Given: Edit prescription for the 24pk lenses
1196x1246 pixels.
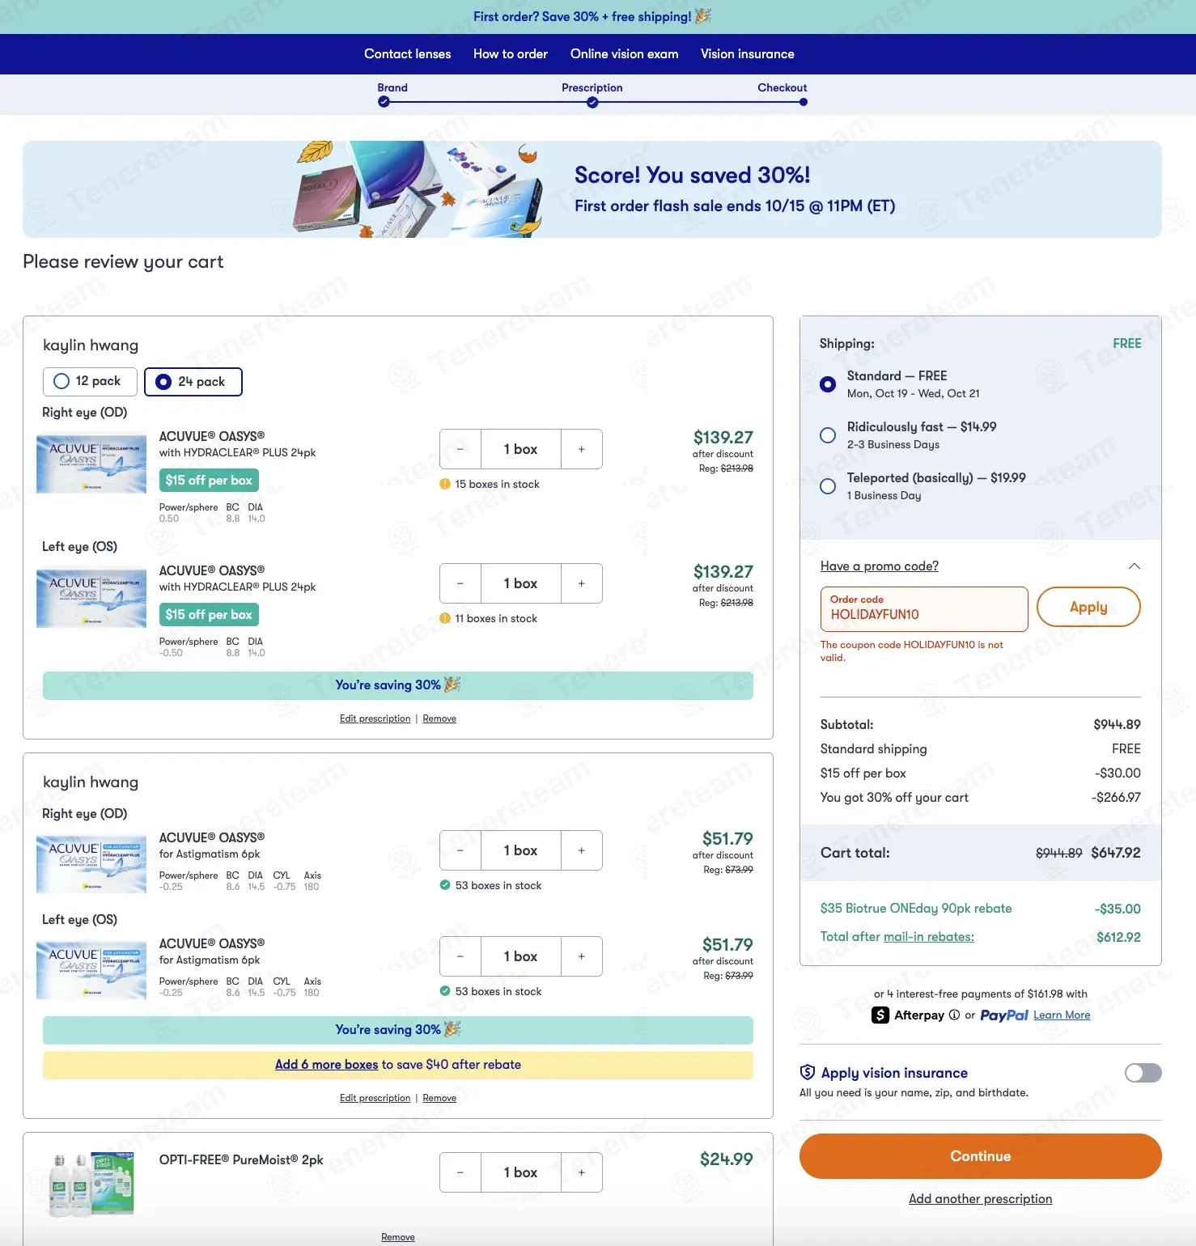Looking at the screenshot, I should (x=375, y=718).
